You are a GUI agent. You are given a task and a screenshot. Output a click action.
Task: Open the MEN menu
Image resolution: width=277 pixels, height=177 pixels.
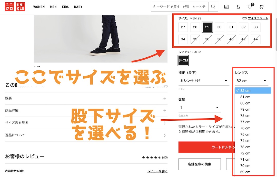[x=53, y=7]
